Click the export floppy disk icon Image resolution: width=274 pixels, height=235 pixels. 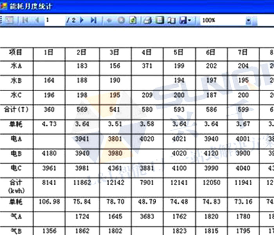click(182, 20)
